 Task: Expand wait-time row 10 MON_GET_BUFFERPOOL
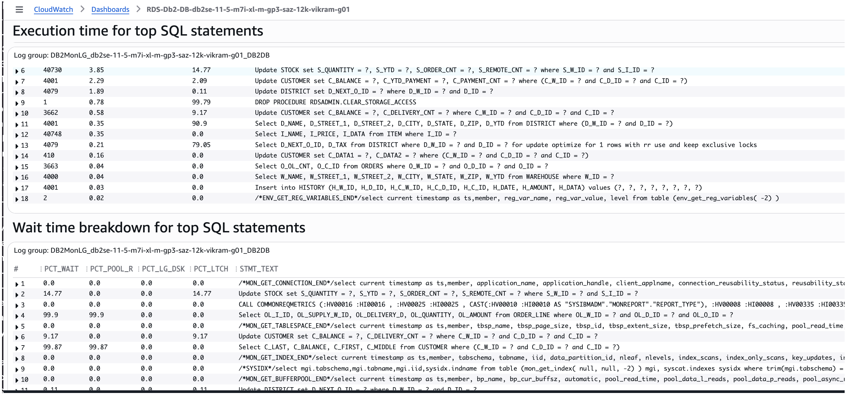coord(17,380)
